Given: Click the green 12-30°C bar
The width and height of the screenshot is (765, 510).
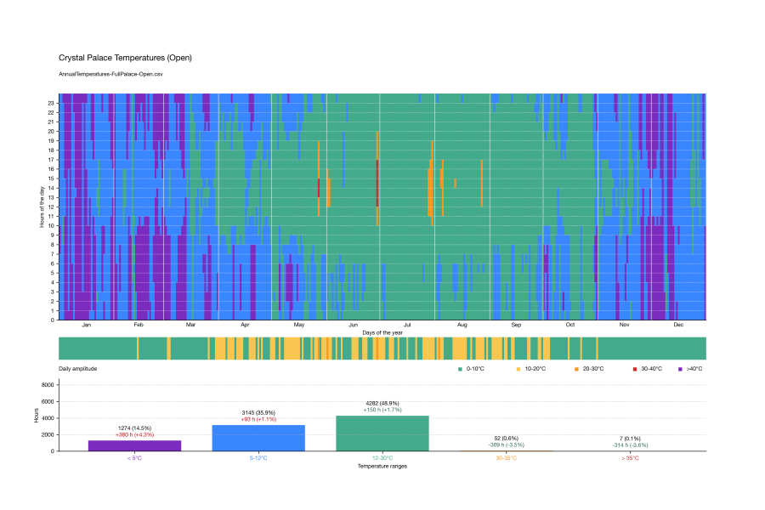Looking at the screenshot, I should coord(382,433).
